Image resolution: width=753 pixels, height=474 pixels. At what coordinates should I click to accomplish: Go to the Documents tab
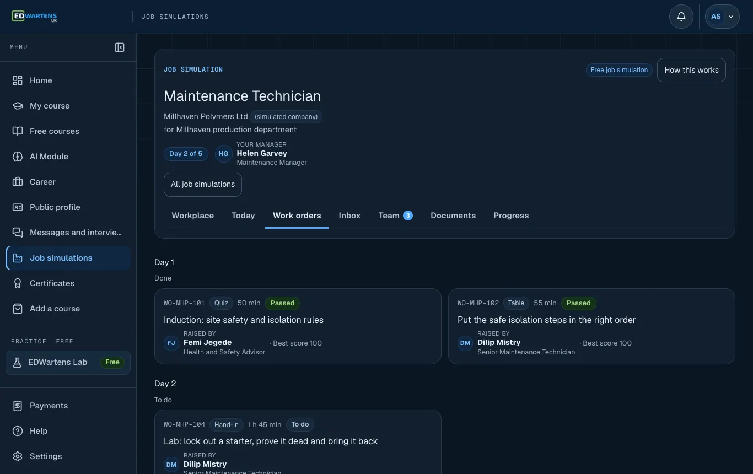tap(453, 216)
